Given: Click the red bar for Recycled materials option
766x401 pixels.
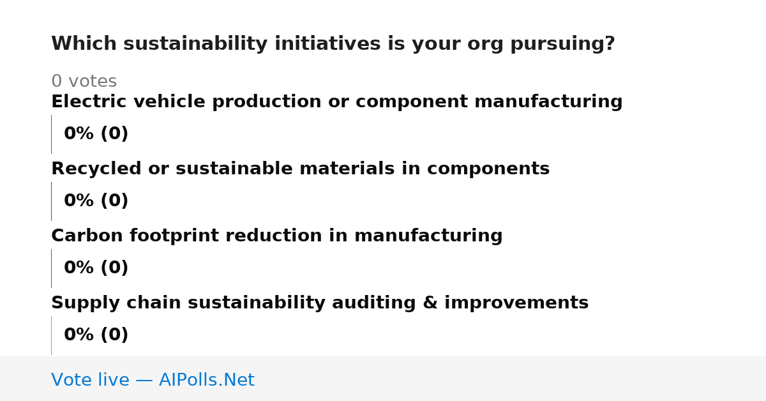Looking at the screenshot, I should pyautogui.click(x=51, y=201).
